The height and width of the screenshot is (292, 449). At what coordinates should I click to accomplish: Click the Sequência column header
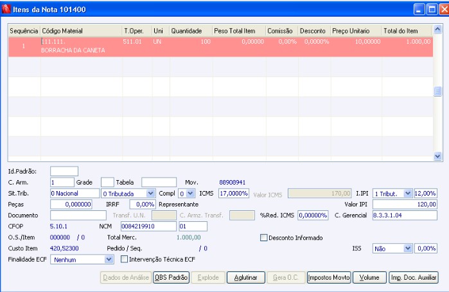point(24,31)
